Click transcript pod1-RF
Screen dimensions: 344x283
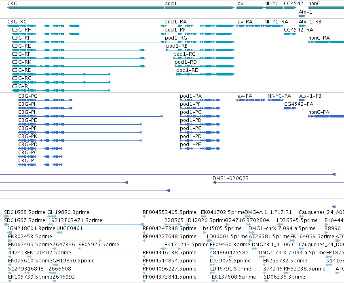pos(198,34)
